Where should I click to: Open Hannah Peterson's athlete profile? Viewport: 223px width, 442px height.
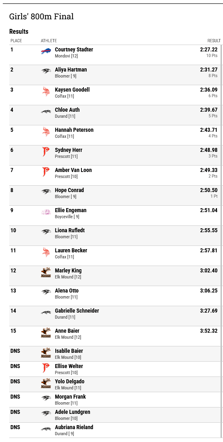pyautogui.click(x=74, y=130)
